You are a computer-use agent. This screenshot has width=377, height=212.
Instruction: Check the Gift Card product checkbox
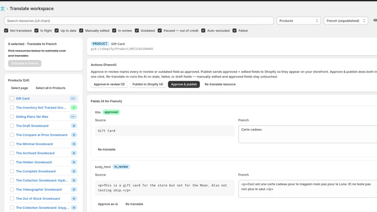pyautogui.click(x=12, y=98)
